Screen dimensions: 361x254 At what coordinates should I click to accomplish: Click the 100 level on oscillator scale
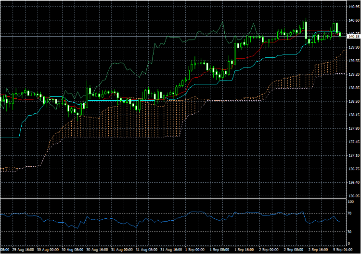pos(351,201)
